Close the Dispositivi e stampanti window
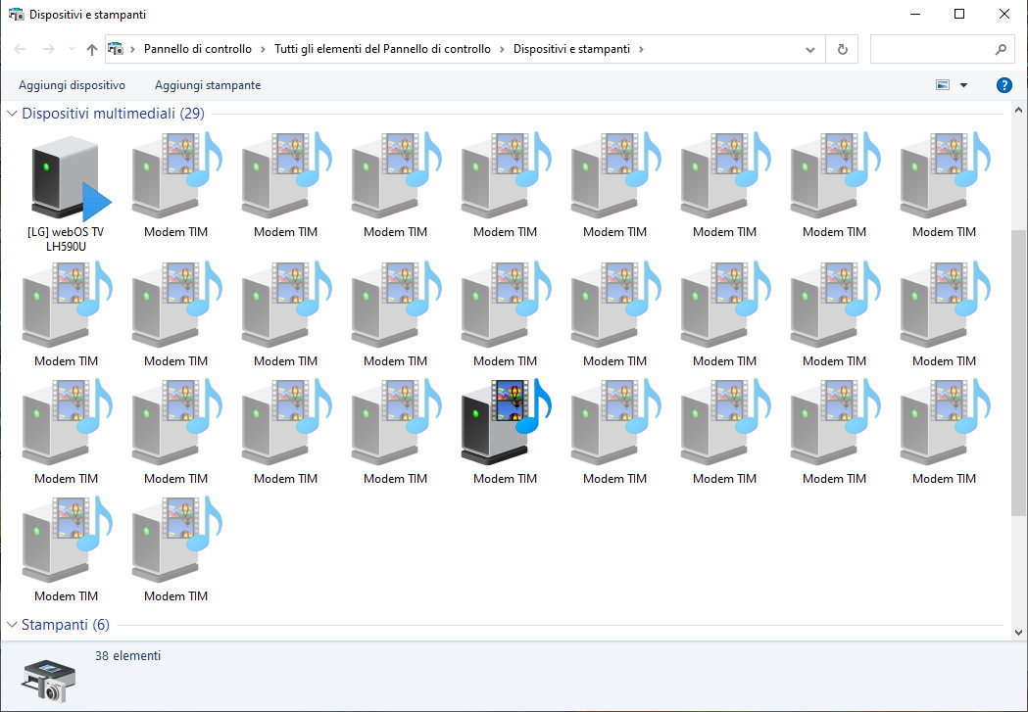 [1004, 15]
